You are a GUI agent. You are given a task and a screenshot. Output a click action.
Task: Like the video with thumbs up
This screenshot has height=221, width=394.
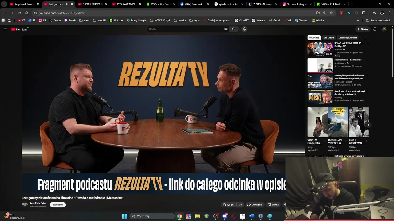coord(228,205)
